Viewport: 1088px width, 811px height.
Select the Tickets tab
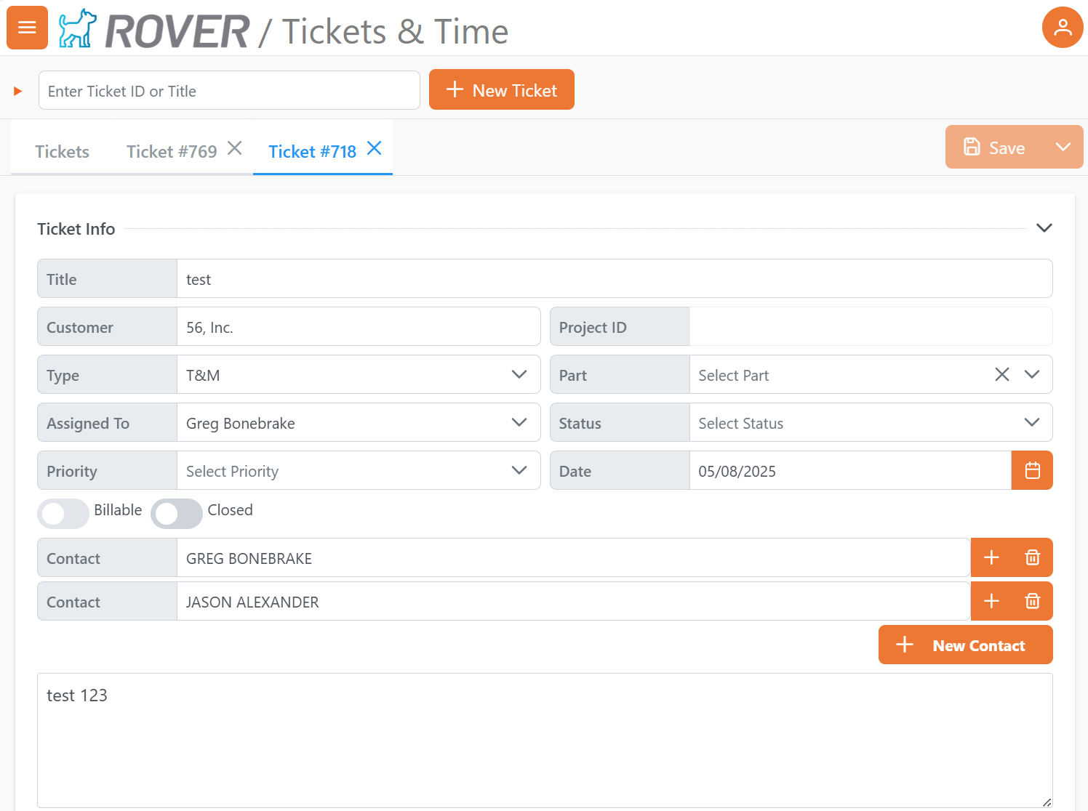62,151
